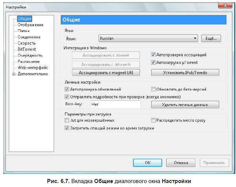Image resolution: width=236 pixels, height=187 pixels.
Task: Click Установить IPv6/Teredo button
Action: [185, 73]
